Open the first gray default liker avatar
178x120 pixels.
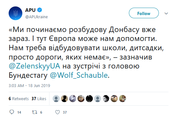coord(56,99)
